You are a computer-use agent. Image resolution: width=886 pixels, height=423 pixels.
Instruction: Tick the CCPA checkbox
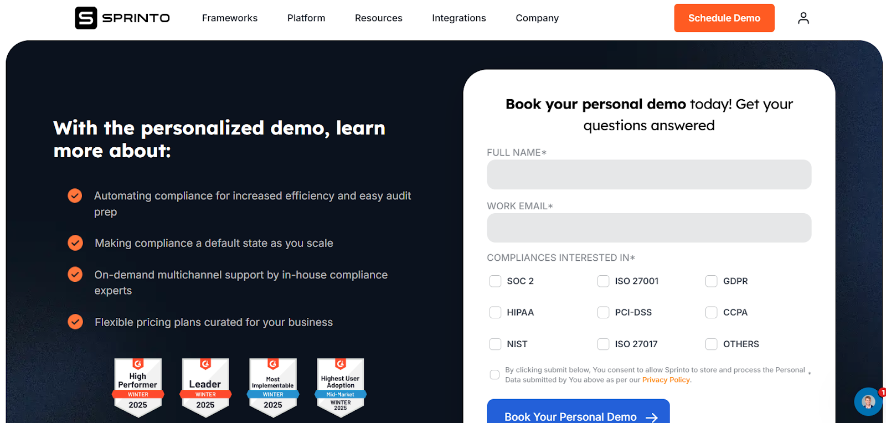click(x=711, y=312)
